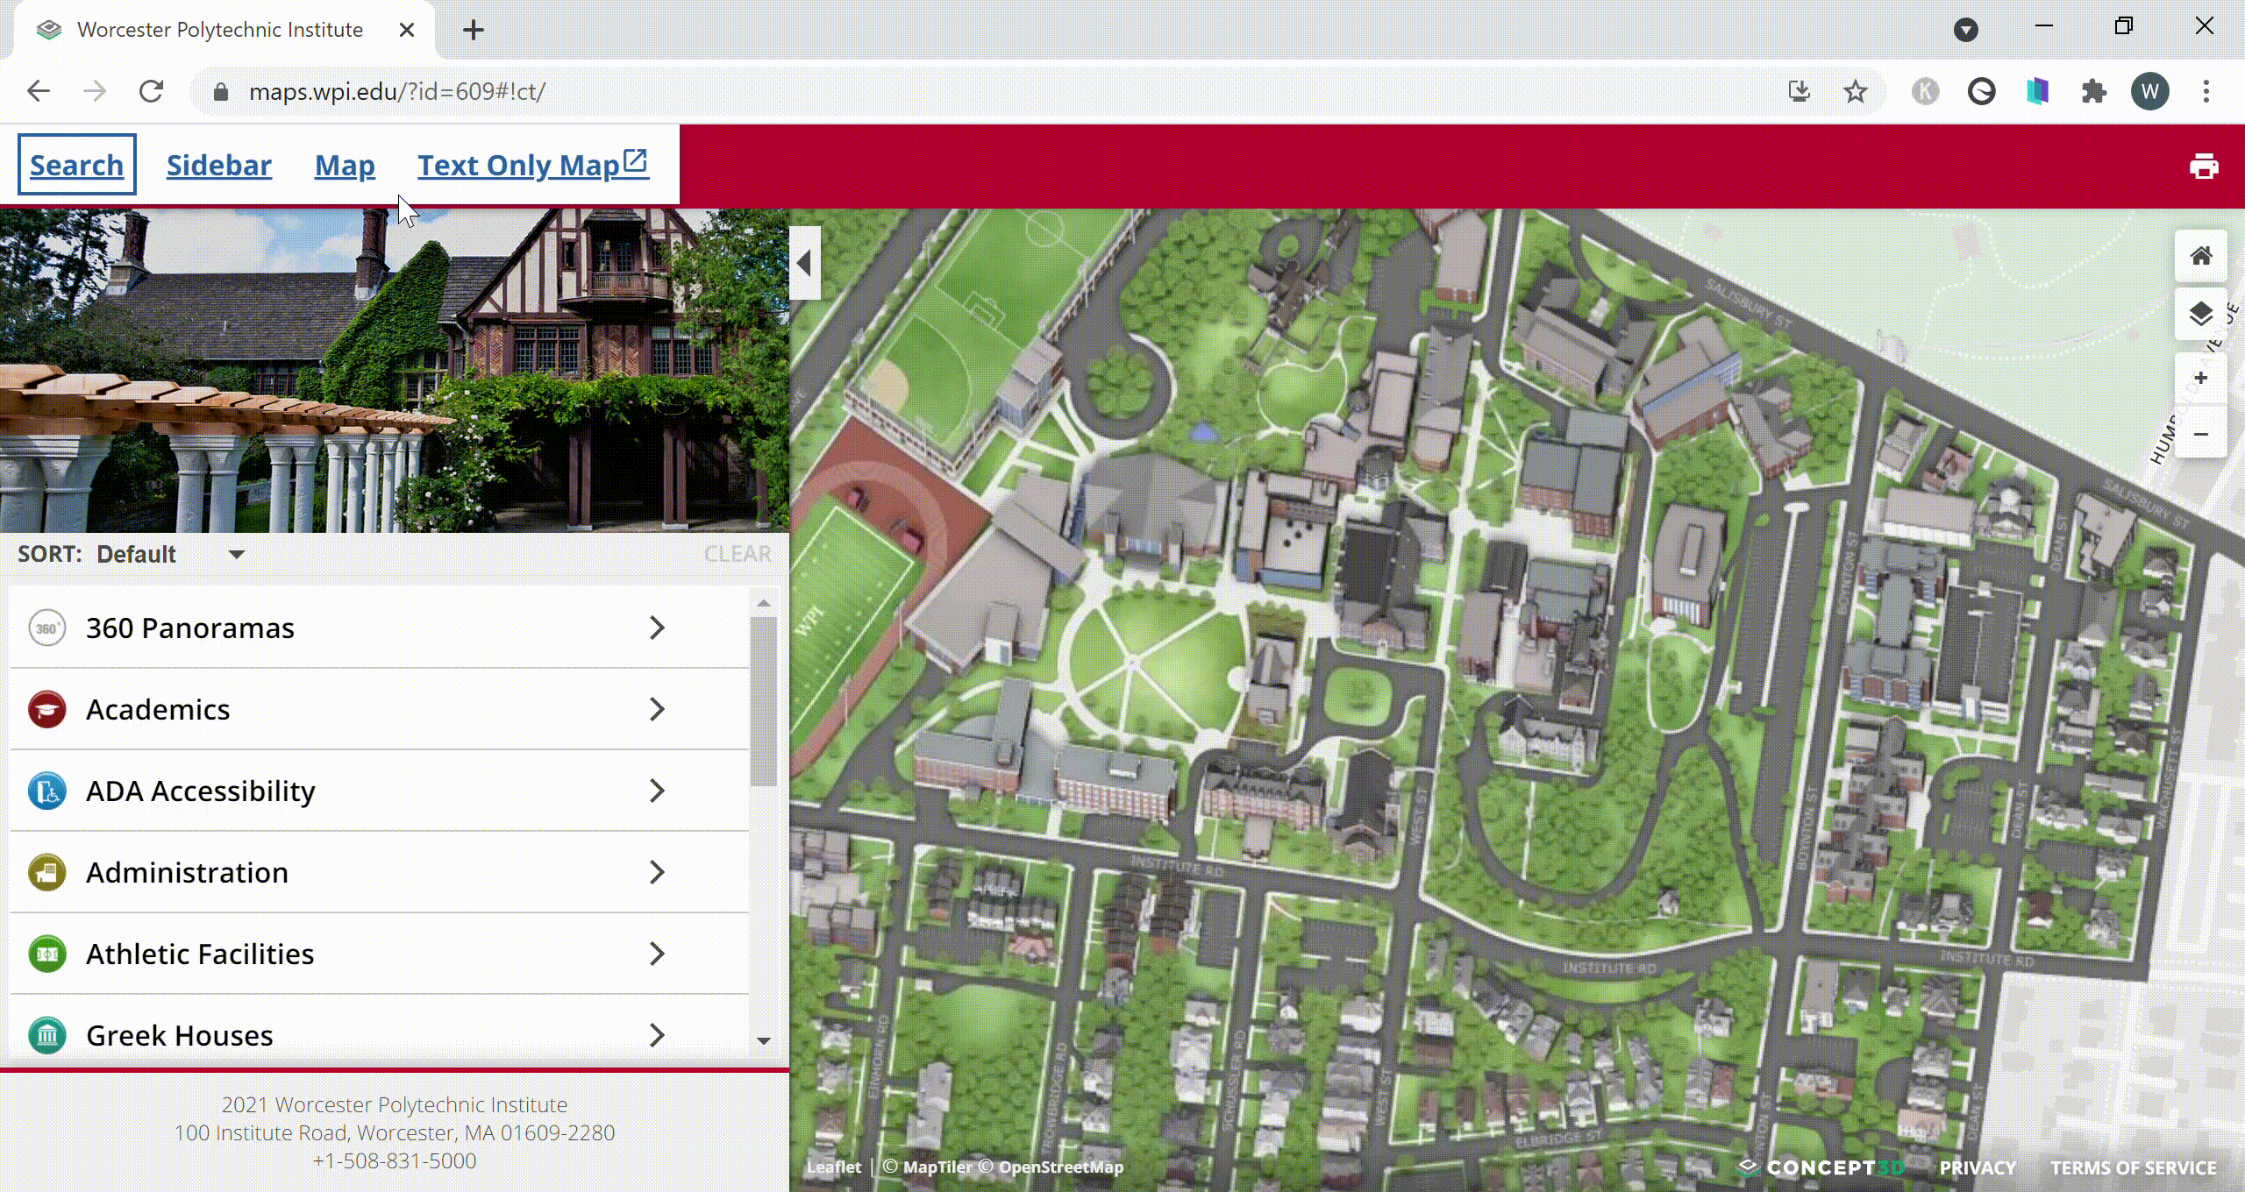Zoom in with the plus button
The height and width of the screenshot is (1192, 2245).
click(x=2200, y=378)
